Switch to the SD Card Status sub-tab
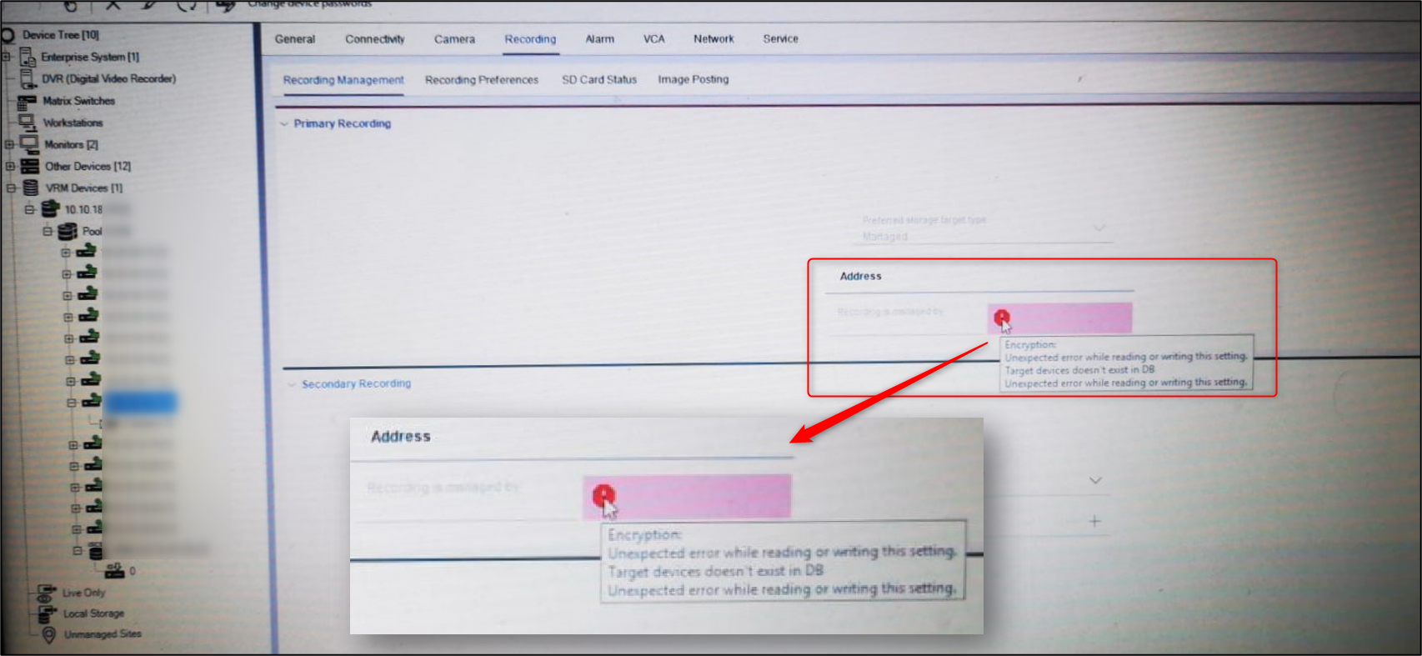The height and width of the screenshot is (656, 1422). click(x=599, y=80)
